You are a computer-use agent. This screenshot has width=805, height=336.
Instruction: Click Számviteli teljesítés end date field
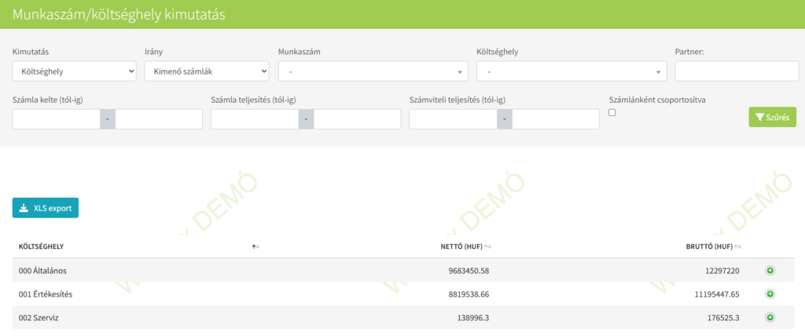coord(556,119)
